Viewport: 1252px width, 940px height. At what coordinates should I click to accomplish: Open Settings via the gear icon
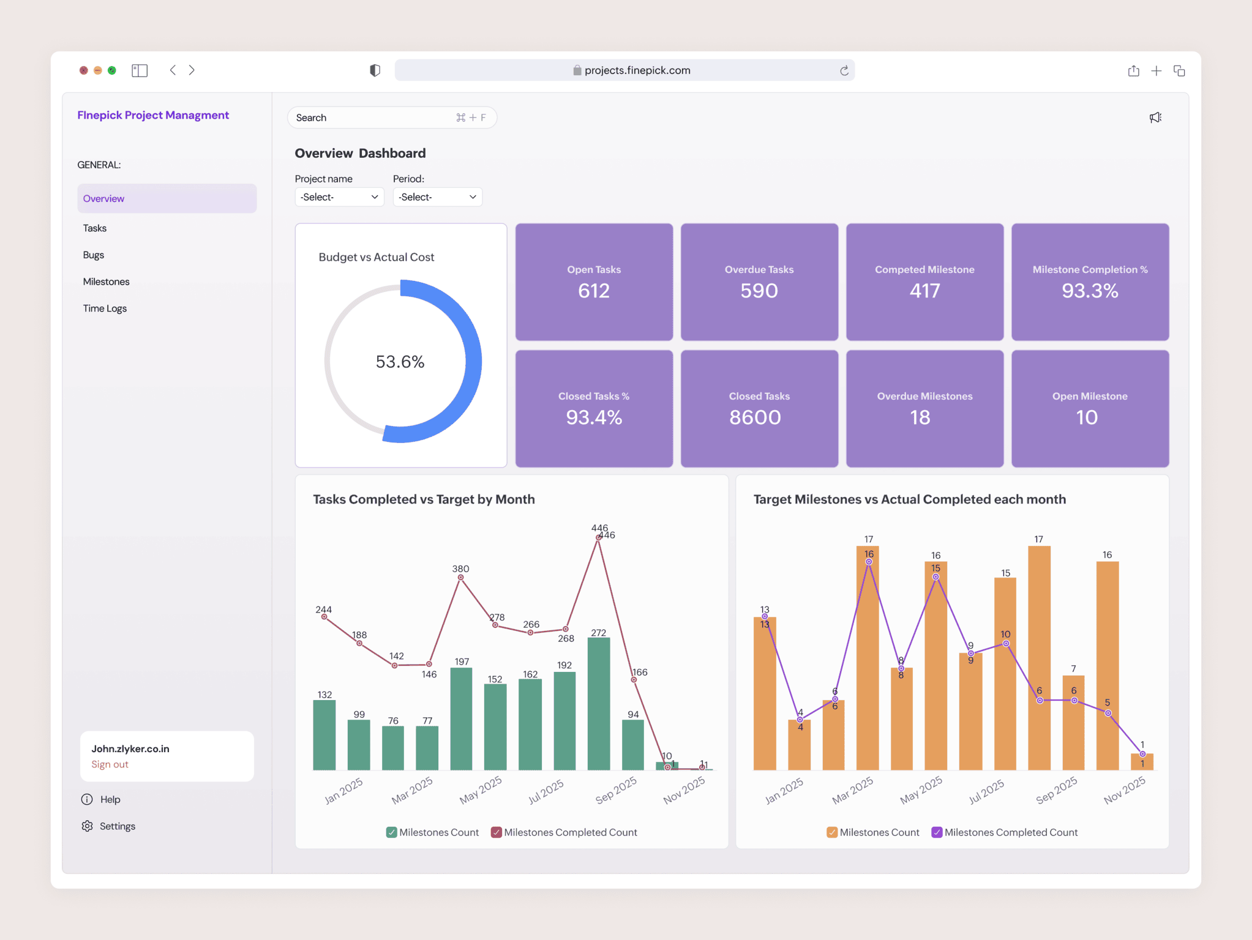tap(88, 826)
